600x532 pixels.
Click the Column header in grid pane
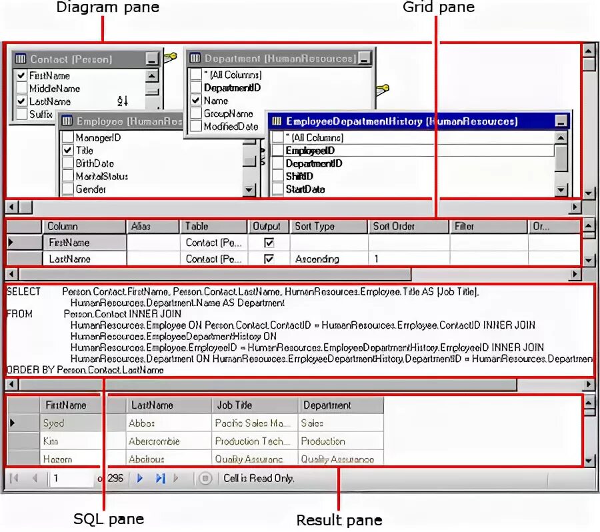tap(84, 226)
